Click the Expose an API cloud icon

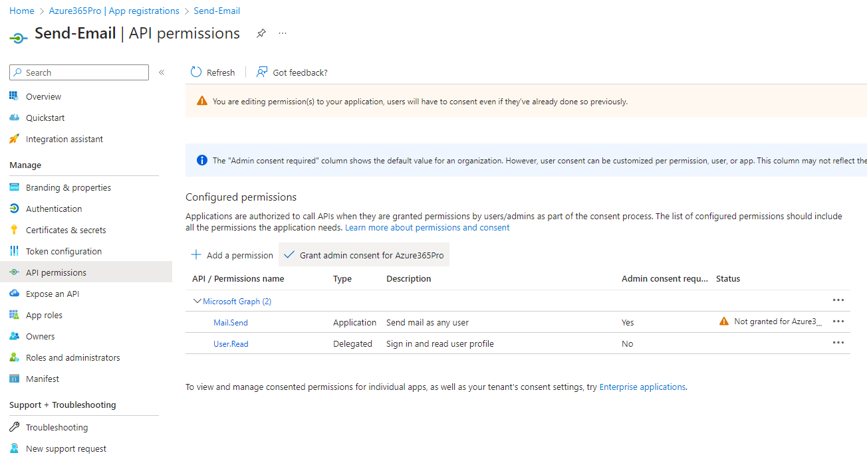point(14,294)
